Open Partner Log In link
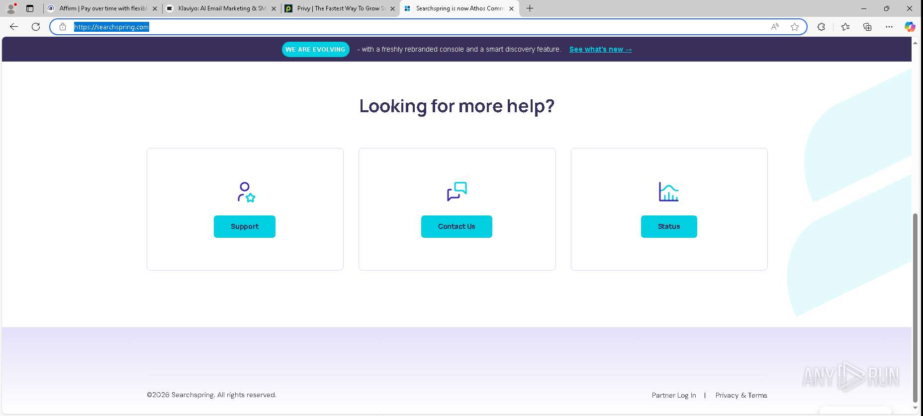 pos(674,395)
